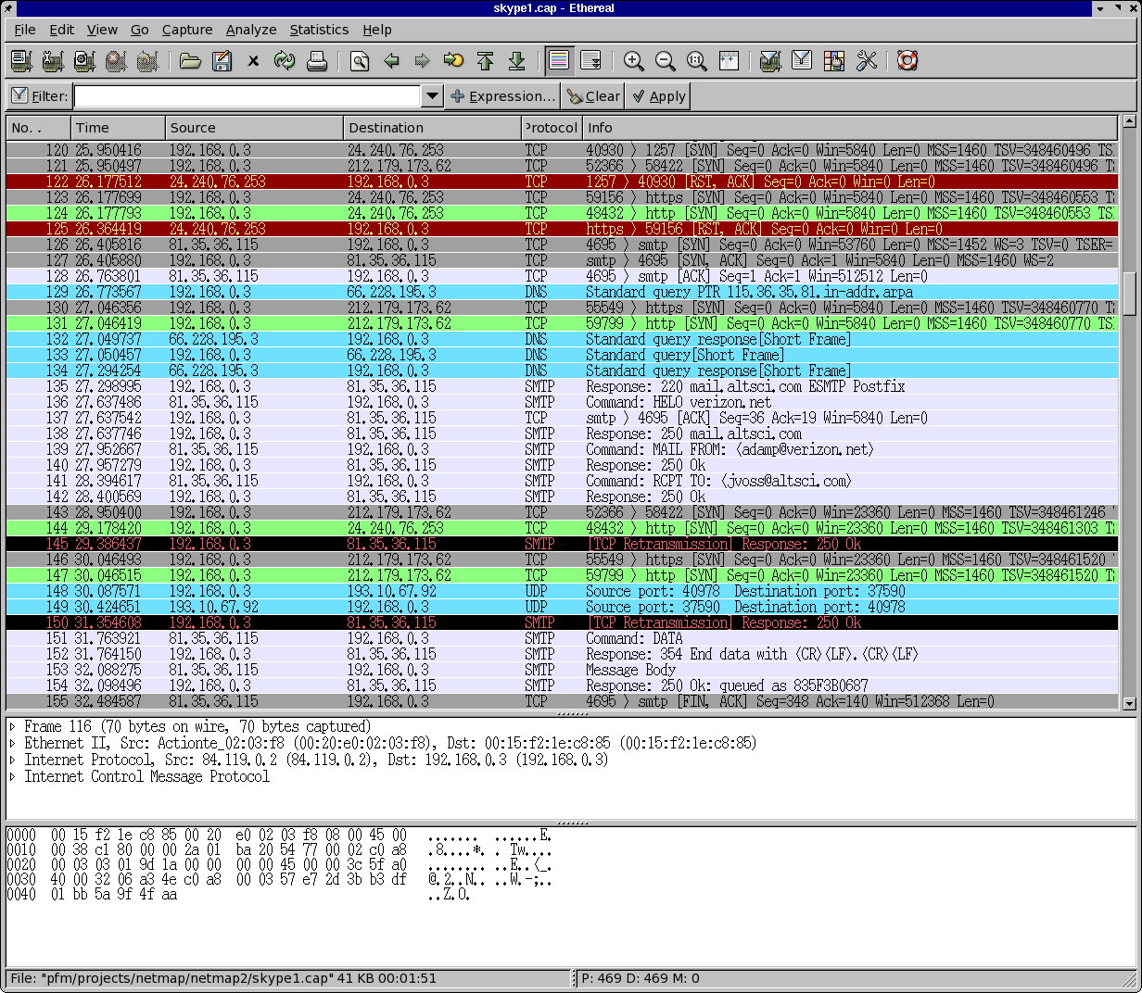Click the Apply filter button
Screen dimensions: 1142x993
[x=658, y=96]
